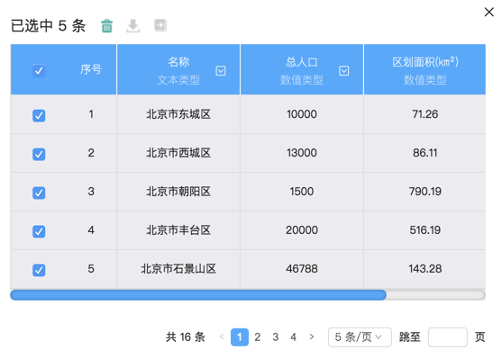Select the cell 北京市石景山区

pyautogui.click(x=178, y=269)
